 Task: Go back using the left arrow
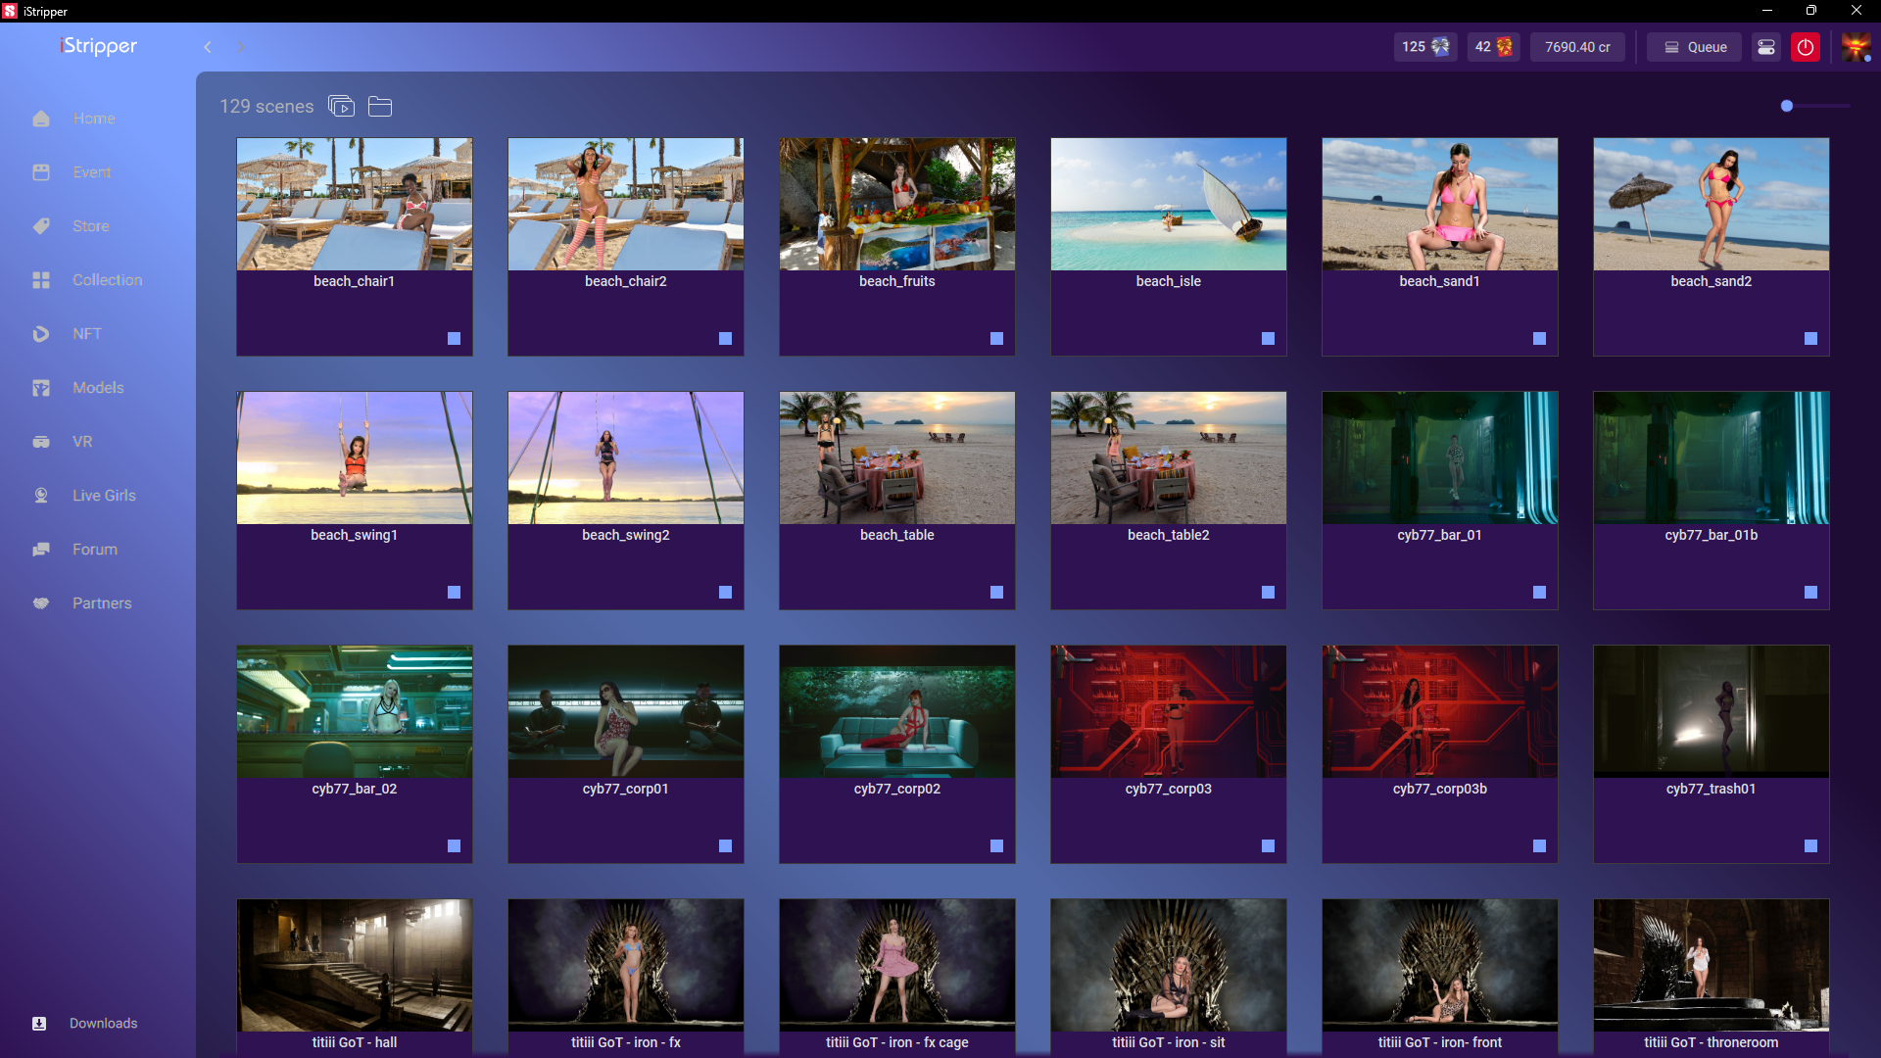pyautogui.click(x=208, y=47)
